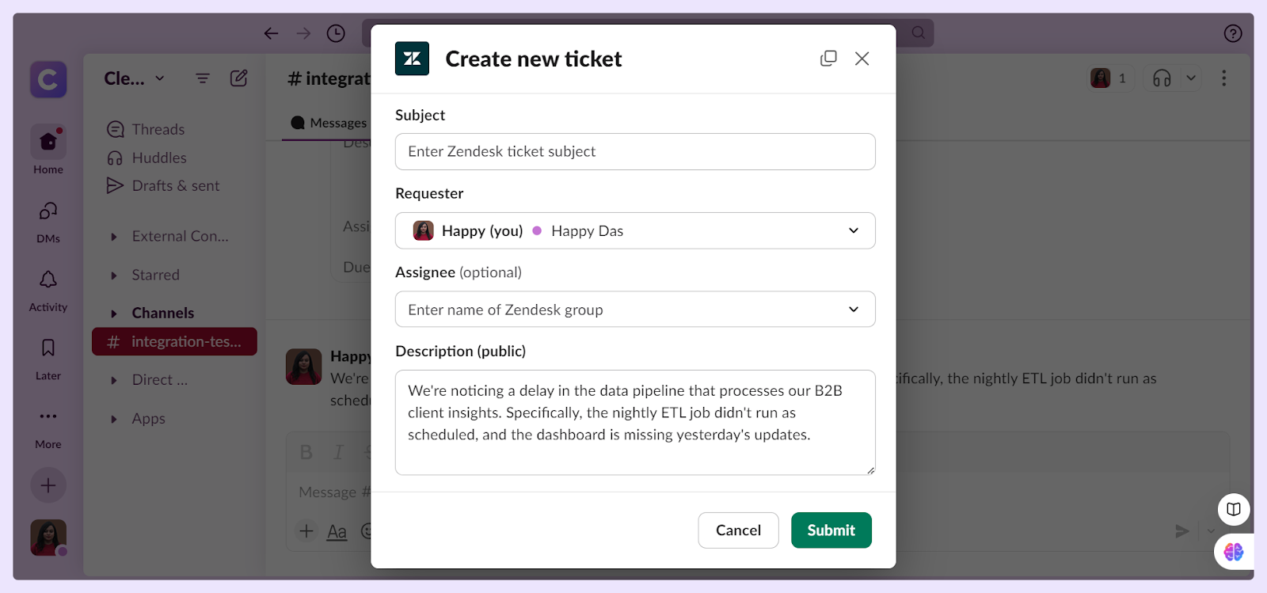Viewport: 1267px width, 593px height.
Task: Toggle bold formatting in composer
Action: pos(306,452)
